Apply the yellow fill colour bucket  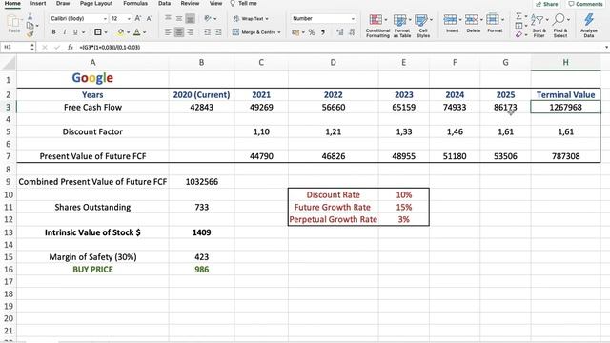tap(120, 32)
